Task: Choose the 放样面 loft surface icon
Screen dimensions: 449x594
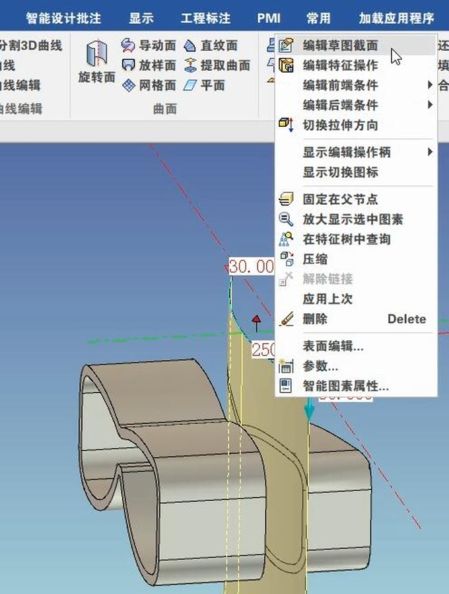Action: coord(128,65)
